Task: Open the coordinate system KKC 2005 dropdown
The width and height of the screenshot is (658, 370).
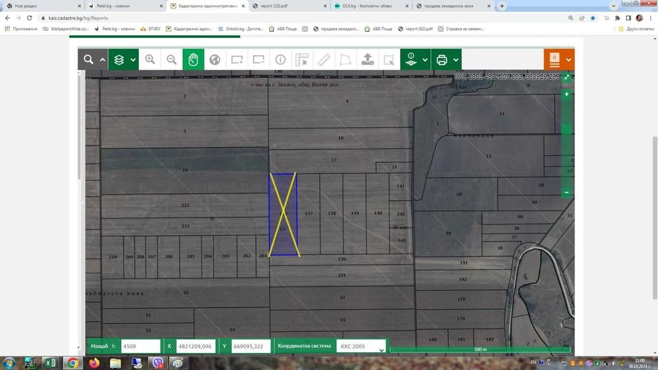Action: [361, 346]
